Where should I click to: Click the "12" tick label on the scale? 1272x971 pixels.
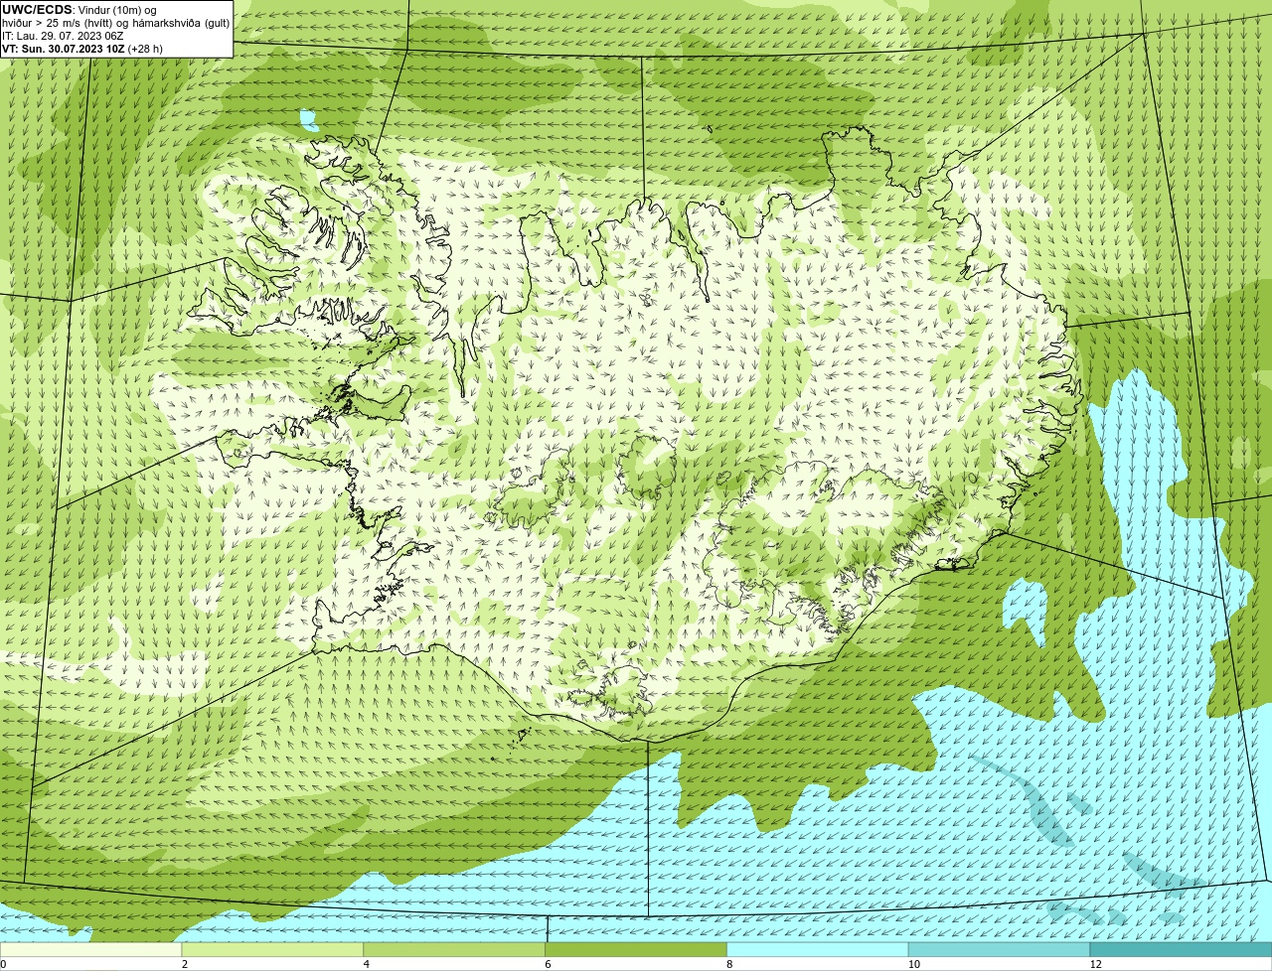[1095, 964]
